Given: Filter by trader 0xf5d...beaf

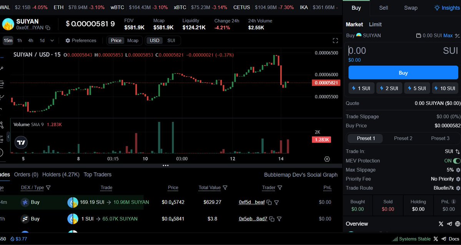Looking at the screenshot, I should [276, 202].
